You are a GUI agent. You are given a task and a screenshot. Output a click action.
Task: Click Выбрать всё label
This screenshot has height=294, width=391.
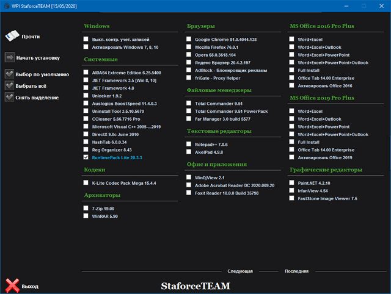click(31, 86)
